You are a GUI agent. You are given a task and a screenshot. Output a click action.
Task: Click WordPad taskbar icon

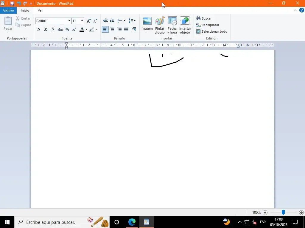[x=147, y=222]
